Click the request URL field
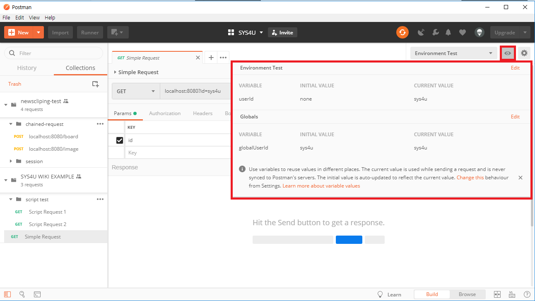 pos(195,91)
